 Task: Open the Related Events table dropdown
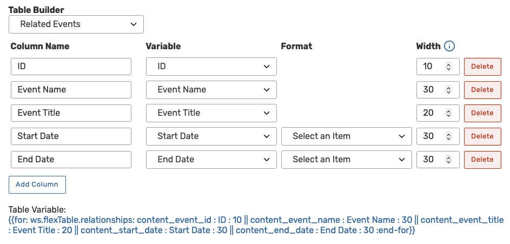[x=76, y=24]
